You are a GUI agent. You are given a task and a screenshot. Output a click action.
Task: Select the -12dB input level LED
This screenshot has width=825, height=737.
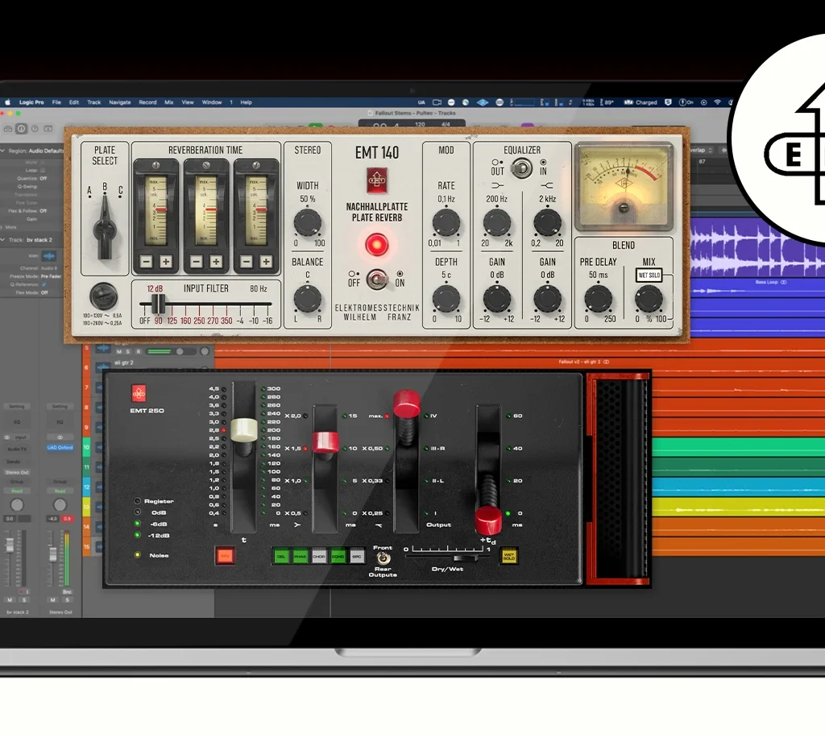[137, 535]
